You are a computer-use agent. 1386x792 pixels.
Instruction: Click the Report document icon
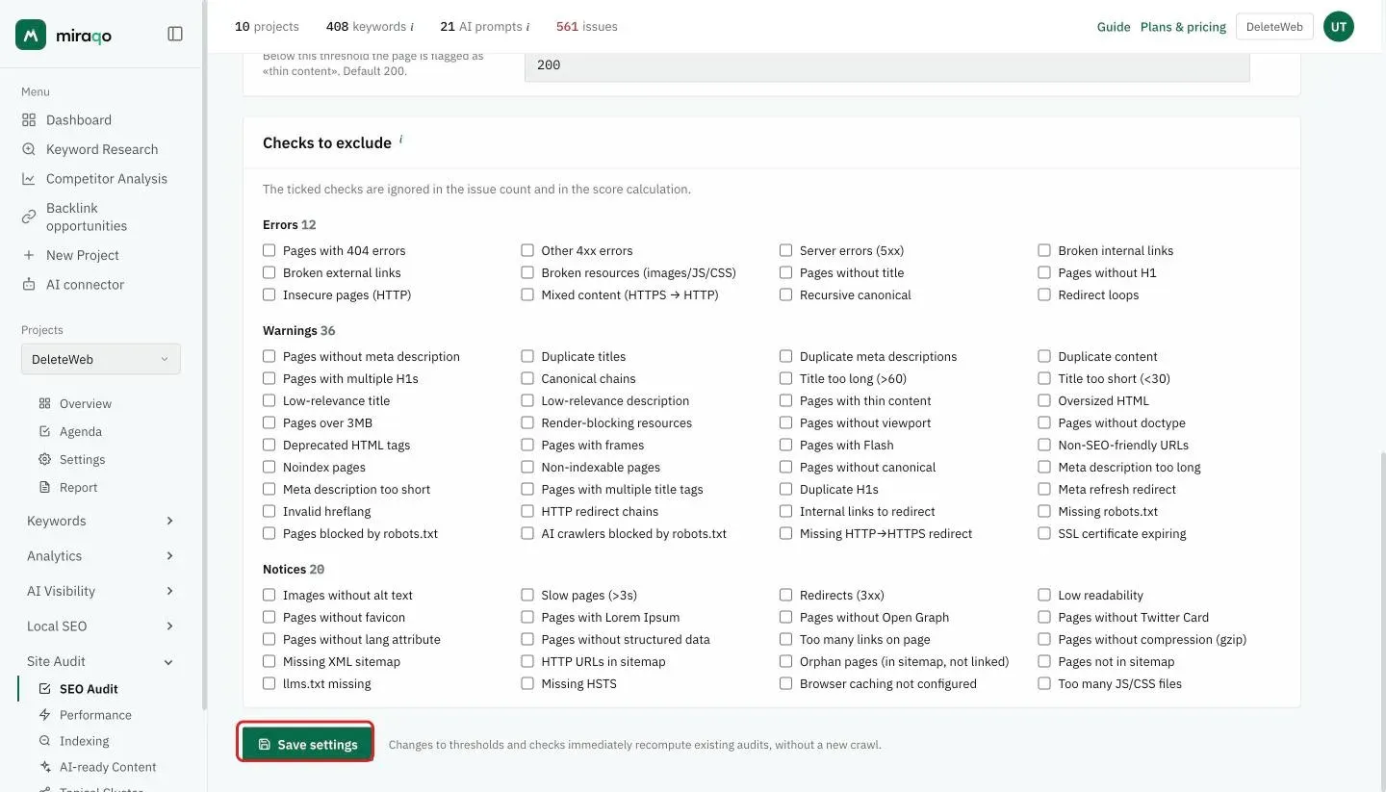coord(44,488)
